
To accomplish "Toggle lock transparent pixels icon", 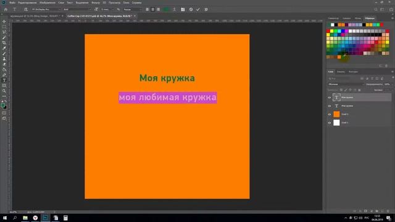I will 341,90.
